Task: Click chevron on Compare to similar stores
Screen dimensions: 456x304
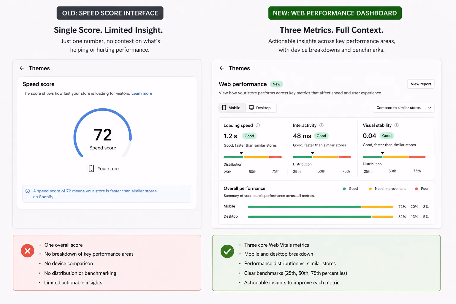Action: click(430, 108)
